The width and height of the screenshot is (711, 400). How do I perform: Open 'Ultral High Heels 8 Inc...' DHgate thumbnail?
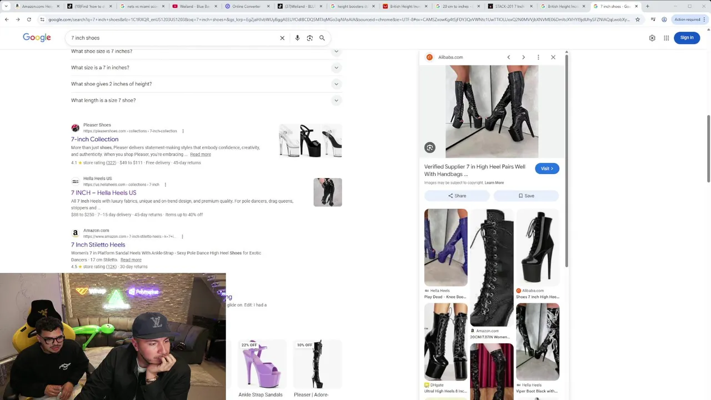445,342
